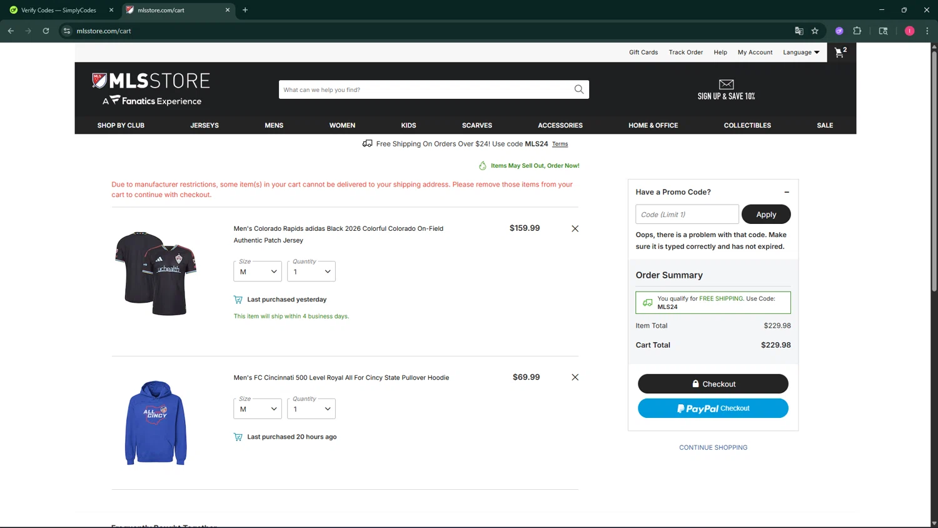Open Size dropdown for the Cincinnati hoodie
Image resolution: width=938 pixels, height=528 pixels.
pyautogui.click(x=258, y=409)
